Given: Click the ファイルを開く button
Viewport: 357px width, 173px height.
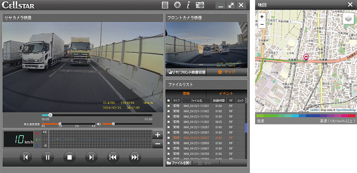Looking at the screenshot, I should point(179,163).
